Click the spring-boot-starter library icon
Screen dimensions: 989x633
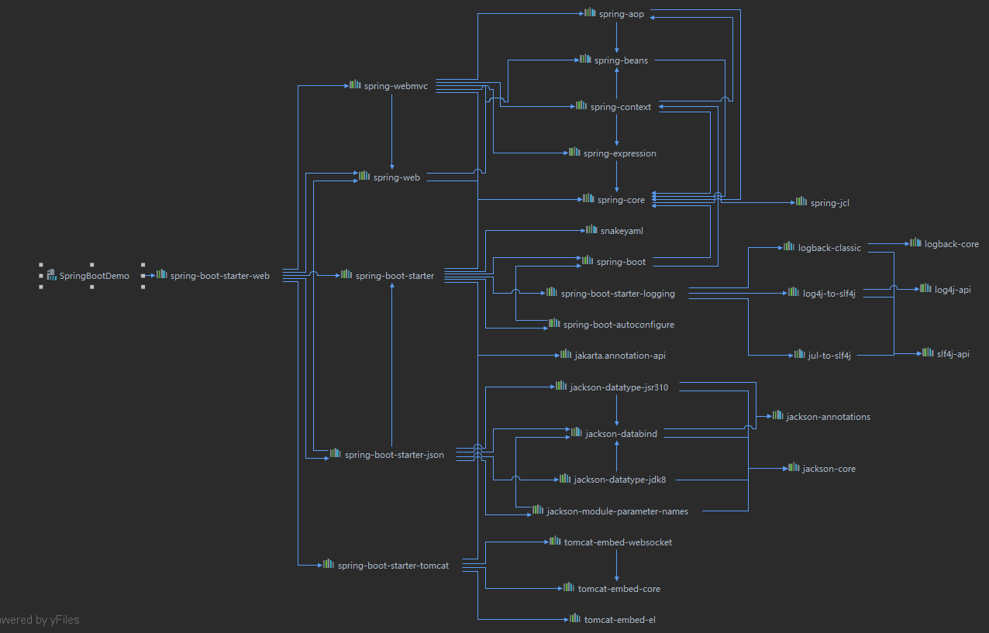click(x=346, y=274)
